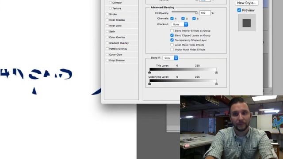The height and width of the screenshot is (159, 283).
Task: Enable Layer Mask Hides Effects
Action: (x=172, y=45)
